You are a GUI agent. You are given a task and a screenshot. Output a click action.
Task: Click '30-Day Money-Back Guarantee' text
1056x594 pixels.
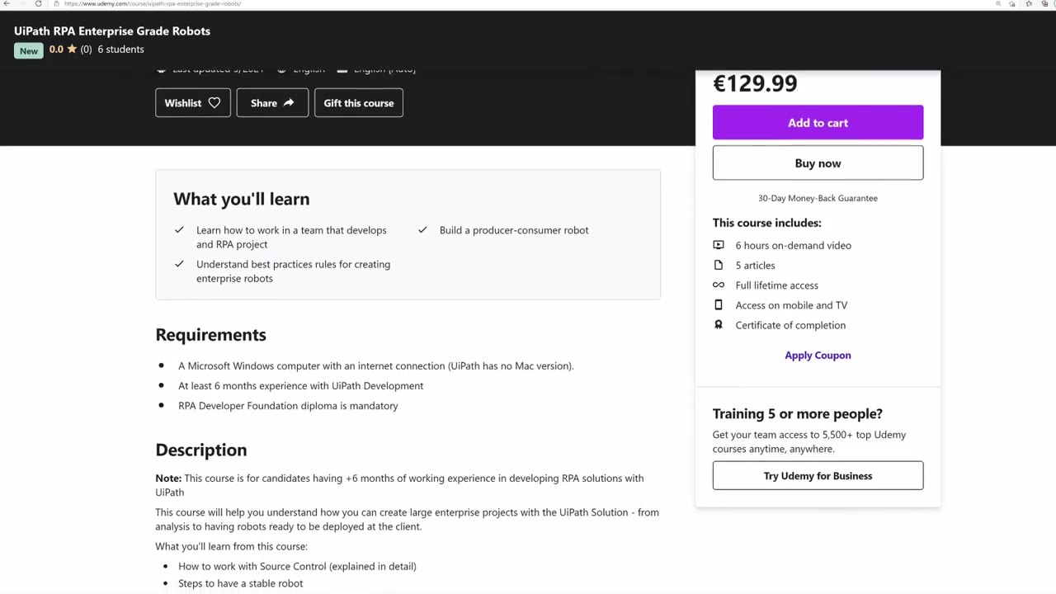818,198
